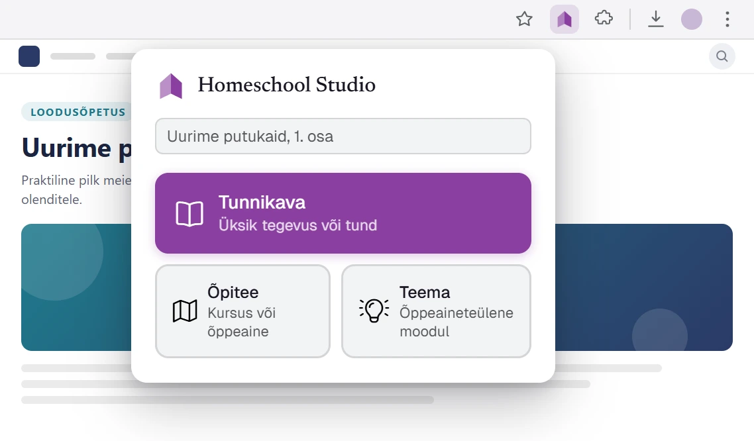The height and width of the screenshot is (441, 754).
Task: Click the page heading starting 'Uurime'
Action: point(76,148)
